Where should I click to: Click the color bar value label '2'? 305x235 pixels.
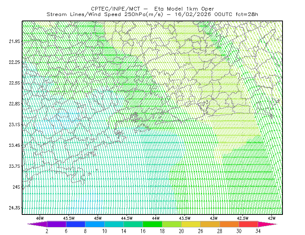(x=47, y=231)
